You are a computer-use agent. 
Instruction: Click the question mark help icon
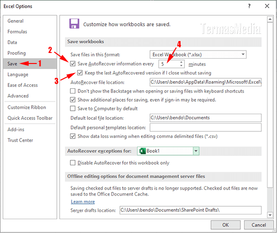(249, 6)
